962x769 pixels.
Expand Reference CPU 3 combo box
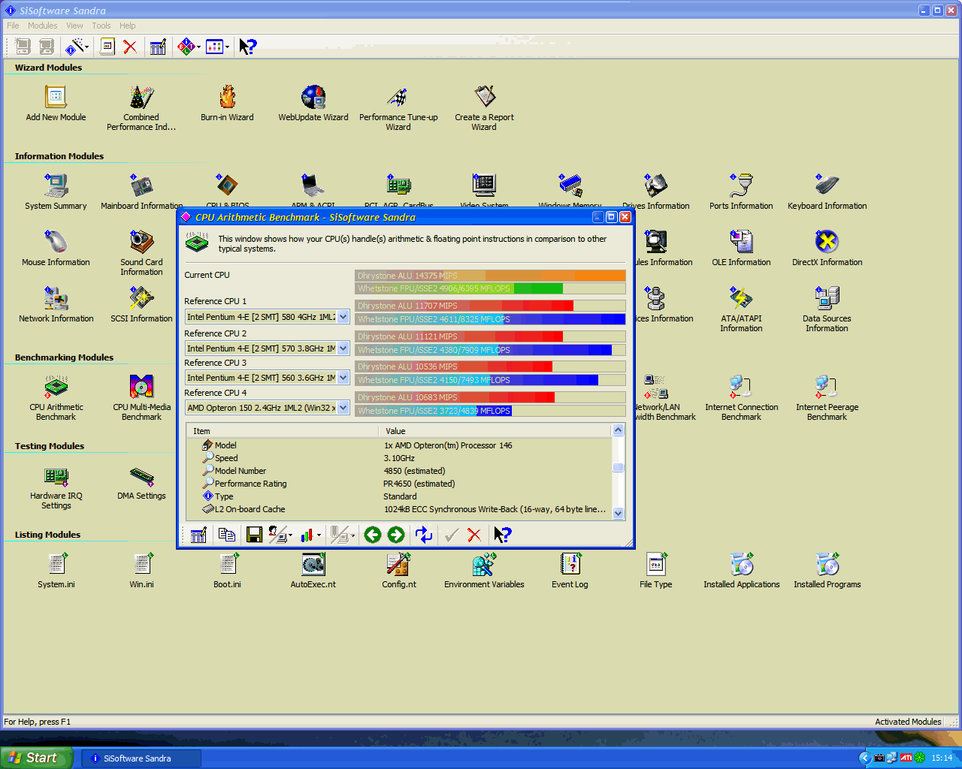tap(343, 378)
